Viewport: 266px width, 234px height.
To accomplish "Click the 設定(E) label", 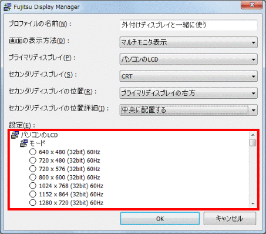I will tap(22, 125).
